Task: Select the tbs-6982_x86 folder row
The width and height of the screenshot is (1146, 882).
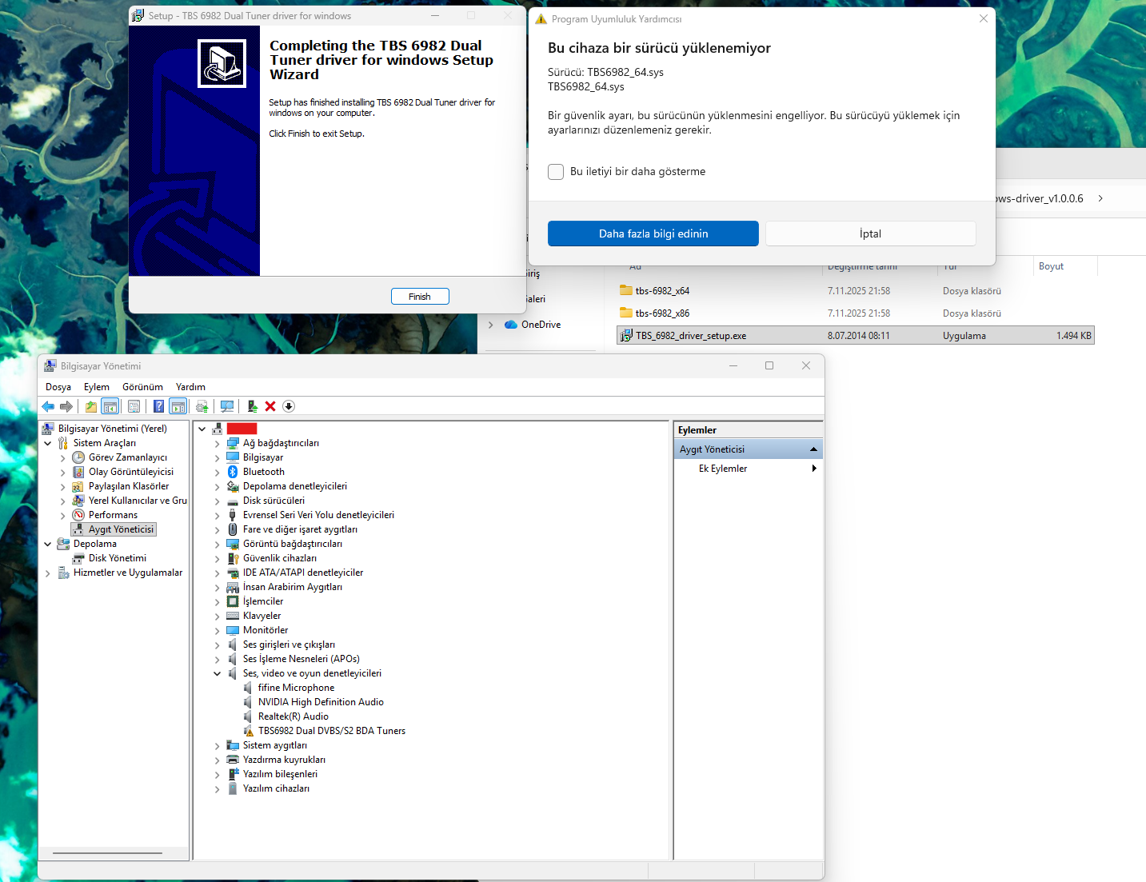Action: point(855,313)
